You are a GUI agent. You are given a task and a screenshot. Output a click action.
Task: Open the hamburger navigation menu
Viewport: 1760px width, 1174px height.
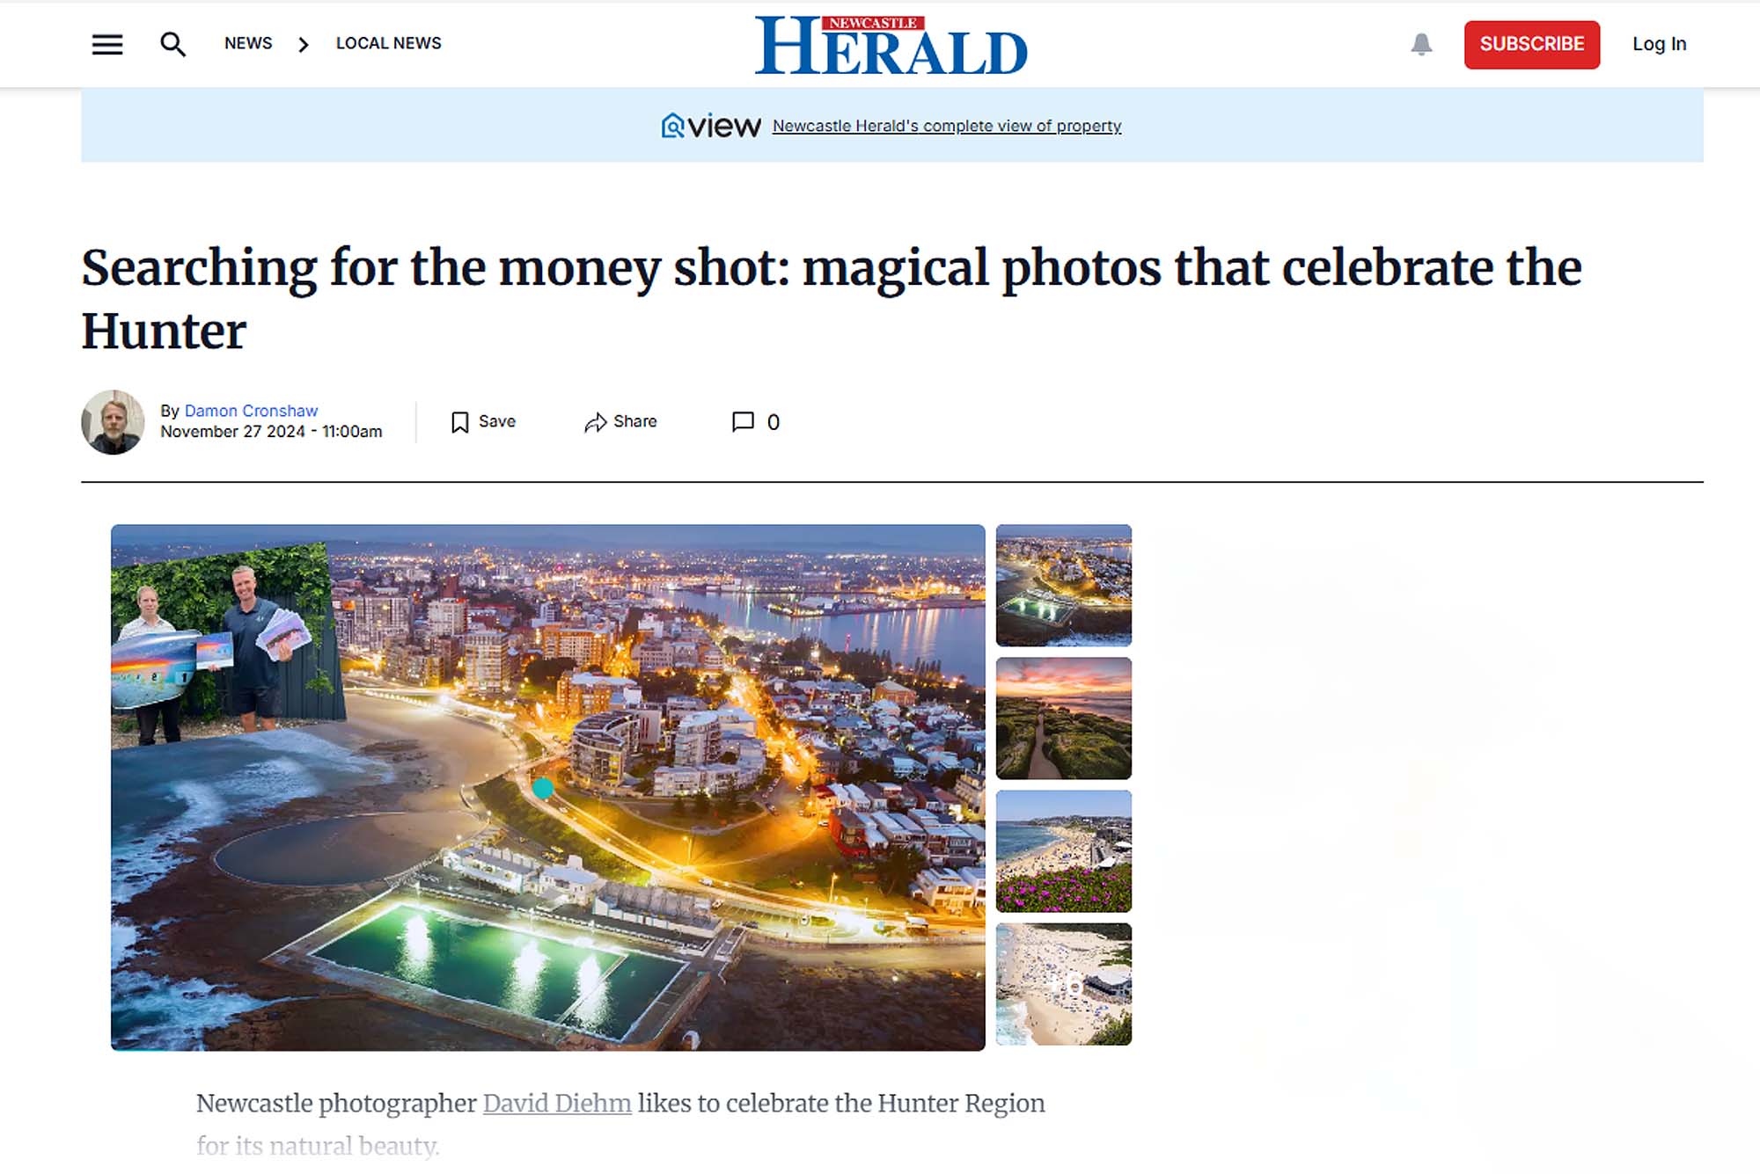click(107, 44)
